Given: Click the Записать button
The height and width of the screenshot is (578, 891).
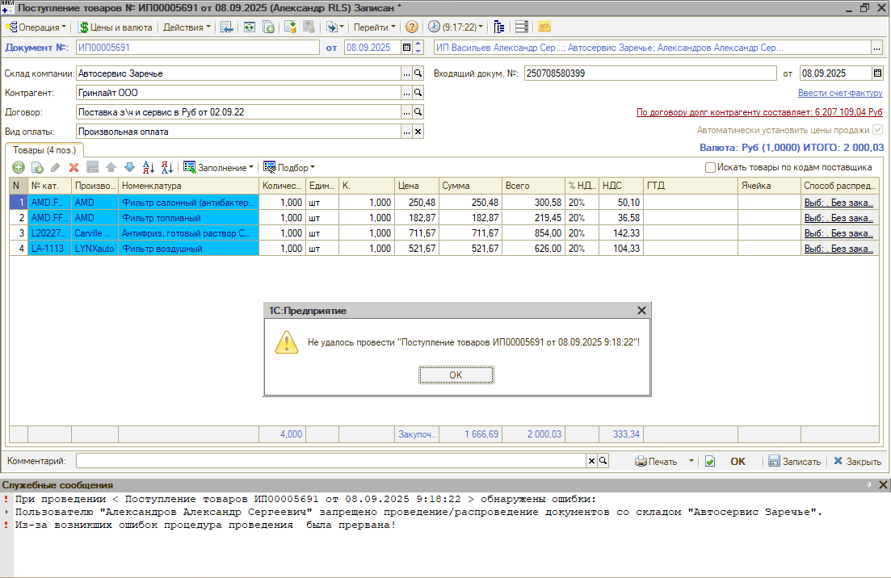Looking at the screenshot, I should (794, 462).
